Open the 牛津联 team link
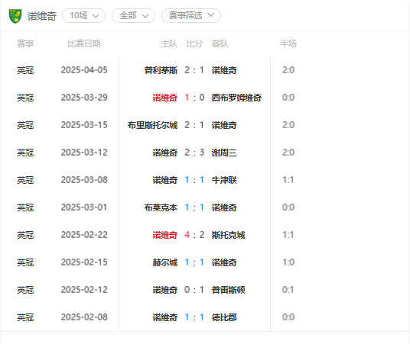 (224, 180)
